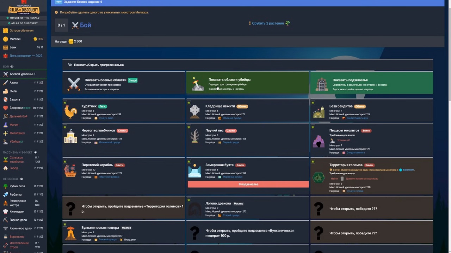Expand Показать подземелья panel
451x253 pixels.
coord(371,83)
